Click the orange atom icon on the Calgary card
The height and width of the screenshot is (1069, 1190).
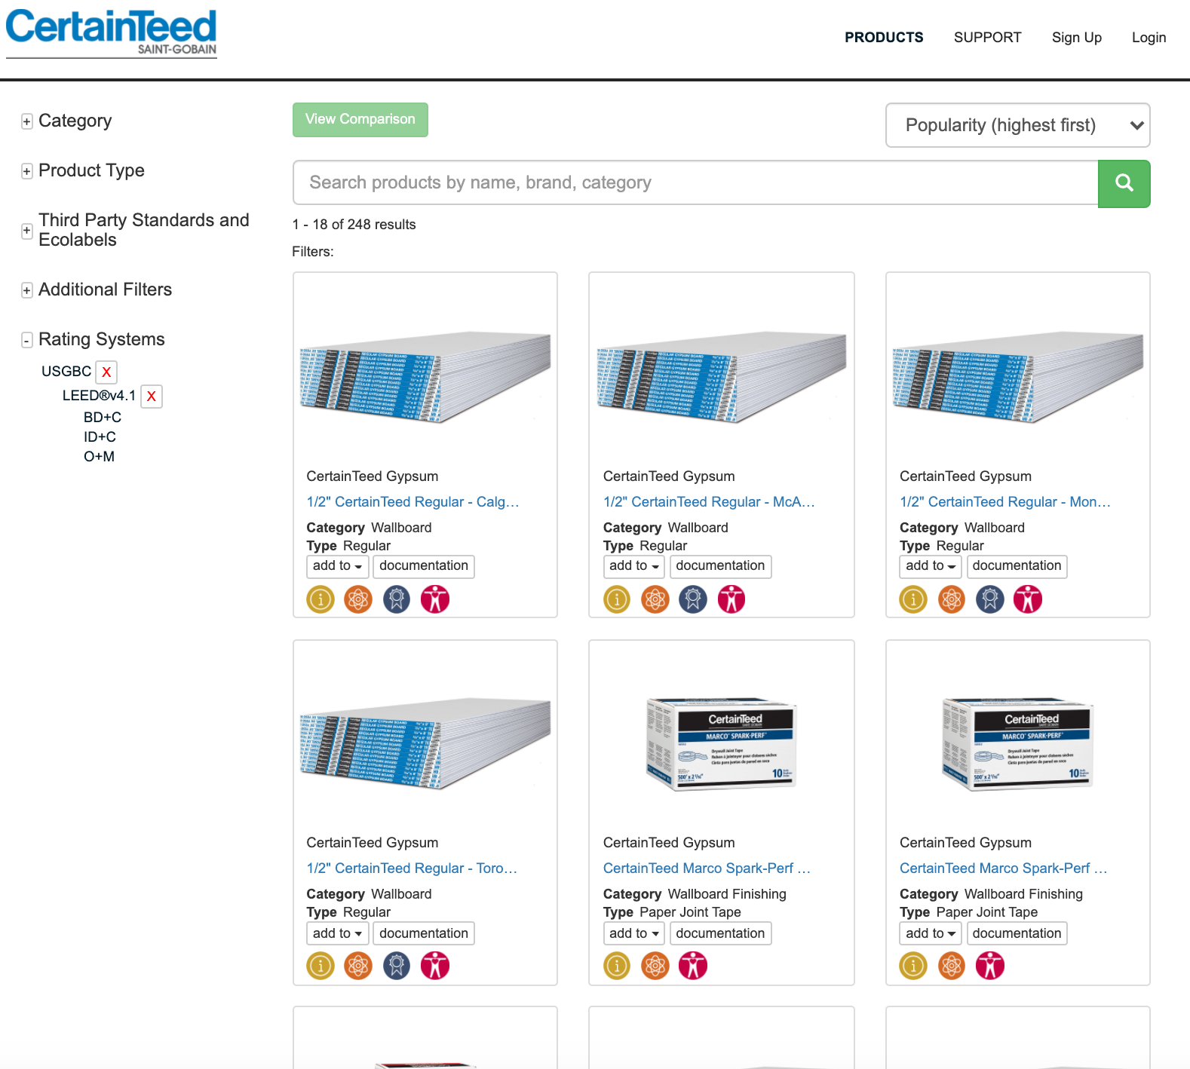pyautogui.click(x=358, y=599)
